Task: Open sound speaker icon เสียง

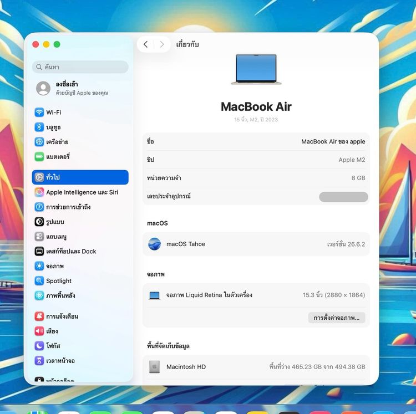Action: click(x=39, y=331)
